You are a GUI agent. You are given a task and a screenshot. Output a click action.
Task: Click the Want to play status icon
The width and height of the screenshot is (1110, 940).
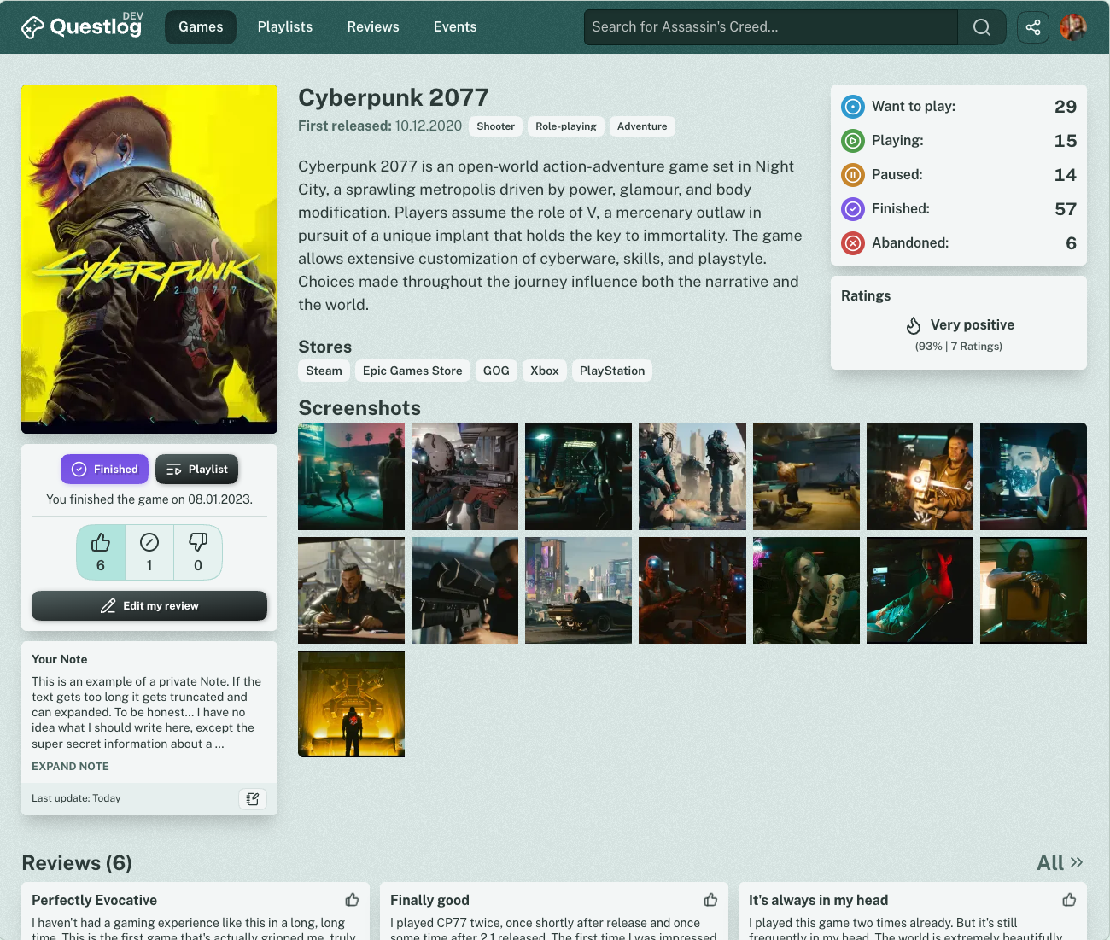pos(853,107)
